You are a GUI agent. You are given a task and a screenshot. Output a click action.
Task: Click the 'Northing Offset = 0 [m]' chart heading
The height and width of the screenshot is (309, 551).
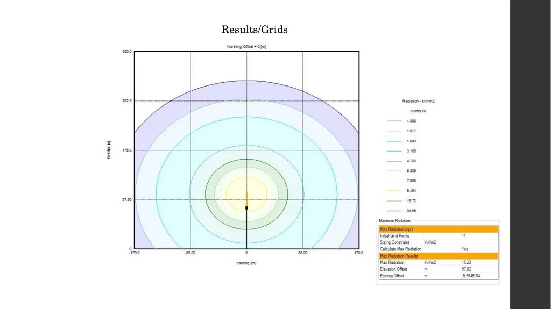[246, 47]
